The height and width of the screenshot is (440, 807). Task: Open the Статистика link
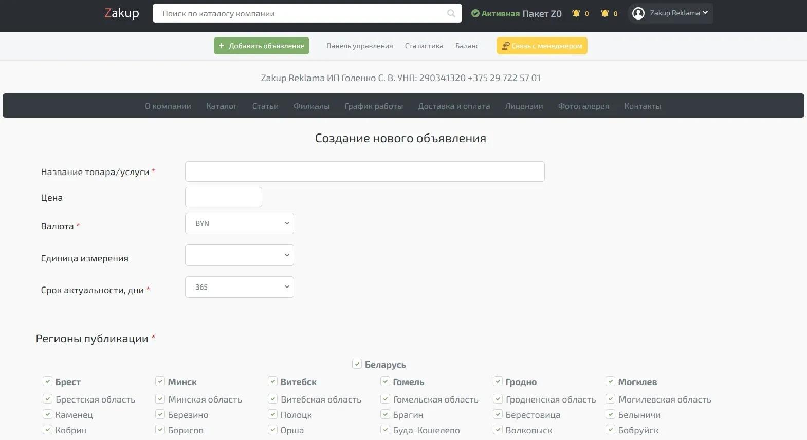pyautogui.click(x=424, y=46)
